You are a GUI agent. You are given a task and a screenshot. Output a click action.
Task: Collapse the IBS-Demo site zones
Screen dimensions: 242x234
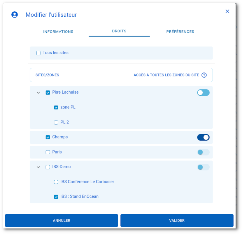click(38, 167)
